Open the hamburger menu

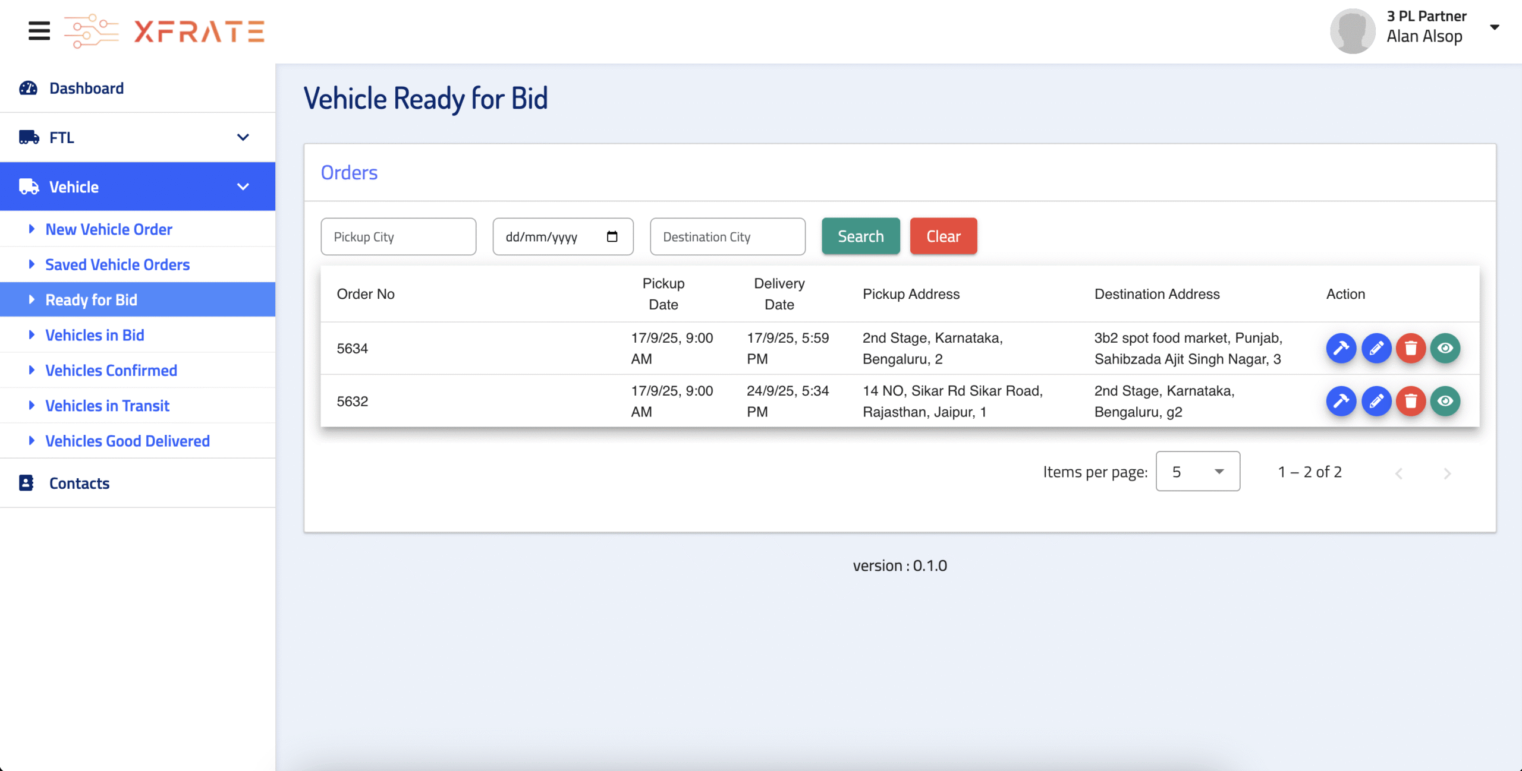pos(38,31)
